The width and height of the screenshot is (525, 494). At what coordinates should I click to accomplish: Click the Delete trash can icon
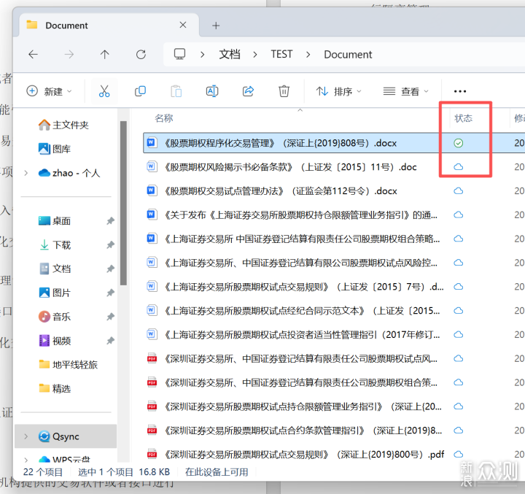(x=284, y=90)
